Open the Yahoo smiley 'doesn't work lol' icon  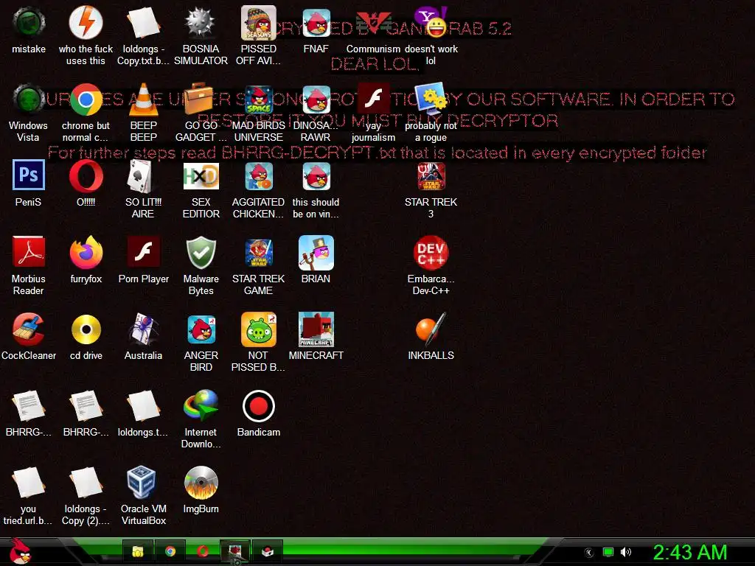coord(431,23)
